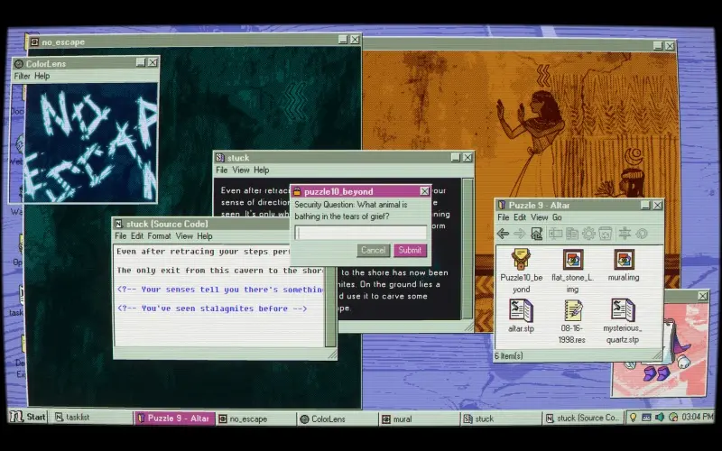Click the security question answer field
The image size is (722, 451).
click(x=360, y=233)
